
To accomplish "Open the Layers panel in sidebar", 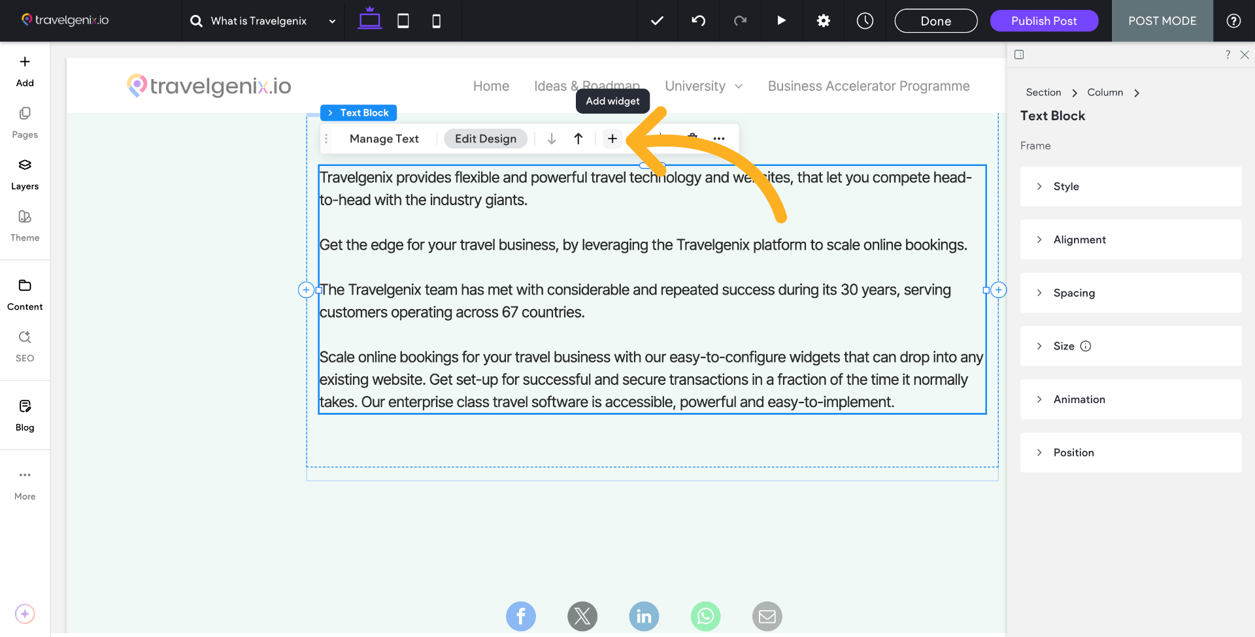I will [25, 174].
